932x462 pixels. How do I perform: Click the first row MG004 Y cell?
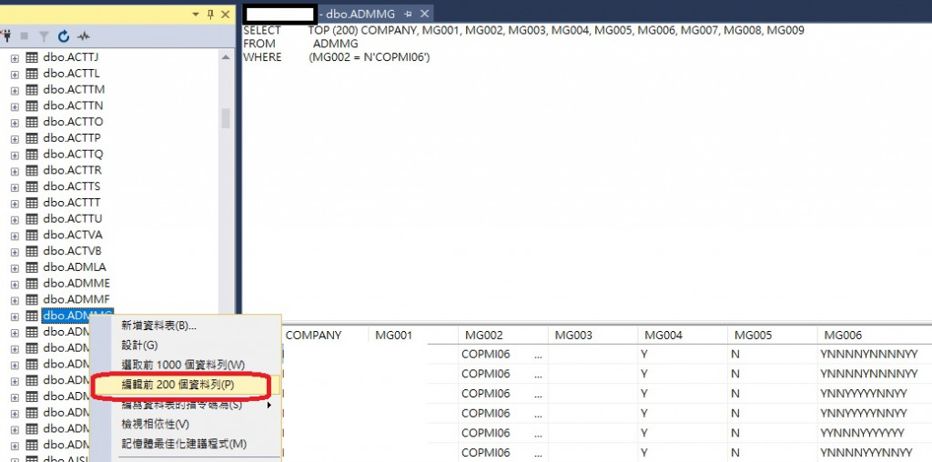click(683, 355)
